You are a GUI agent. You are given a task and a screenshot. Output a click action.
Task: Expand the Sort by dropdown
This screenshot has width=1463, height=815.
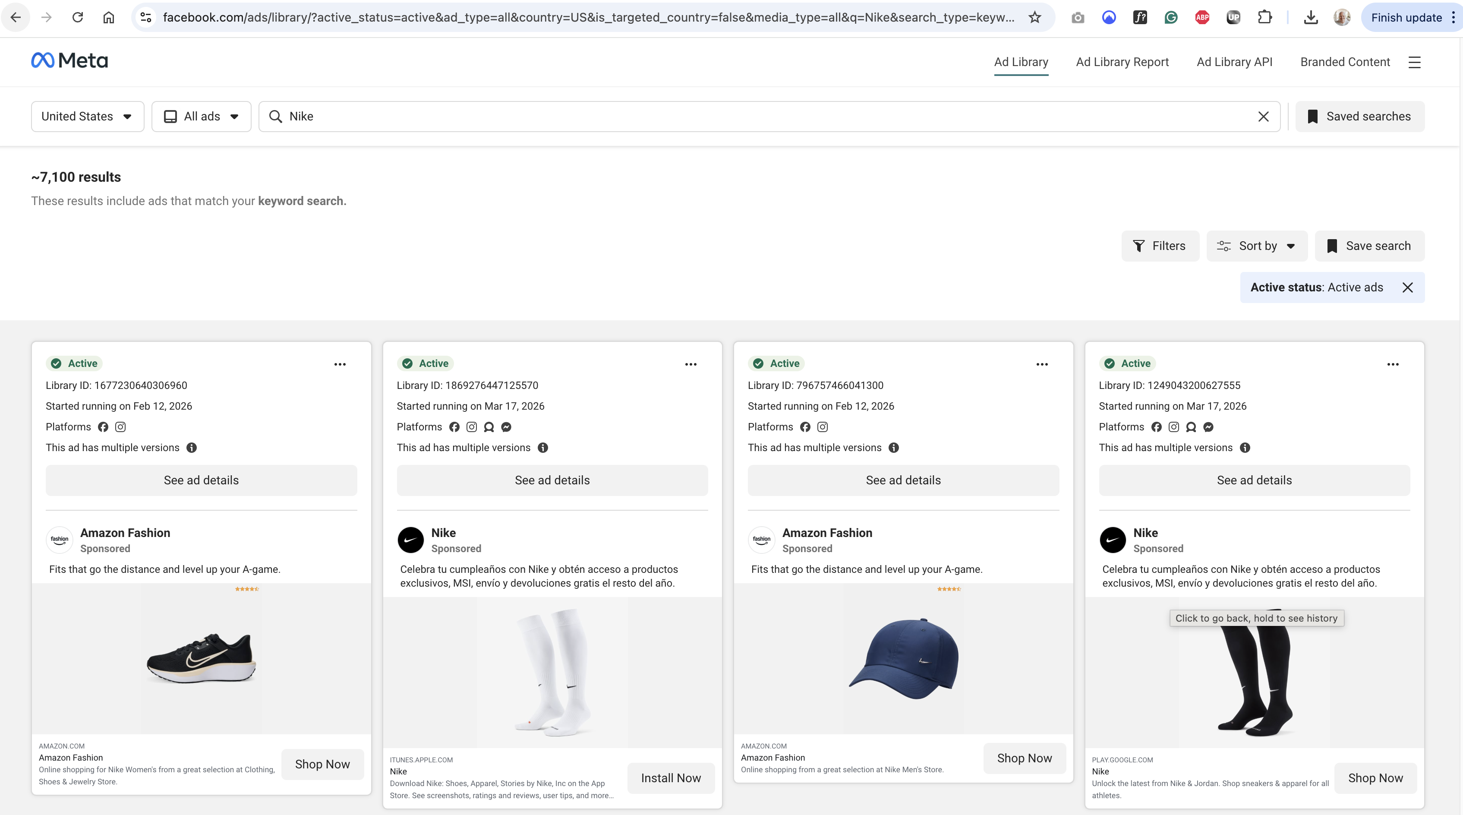[x=1257, y=246]
